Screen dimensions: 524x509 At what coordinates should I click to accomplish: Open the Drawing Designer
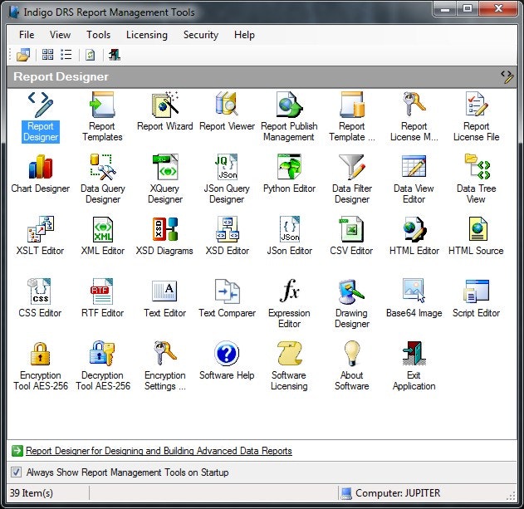click(x=351, y=303)
